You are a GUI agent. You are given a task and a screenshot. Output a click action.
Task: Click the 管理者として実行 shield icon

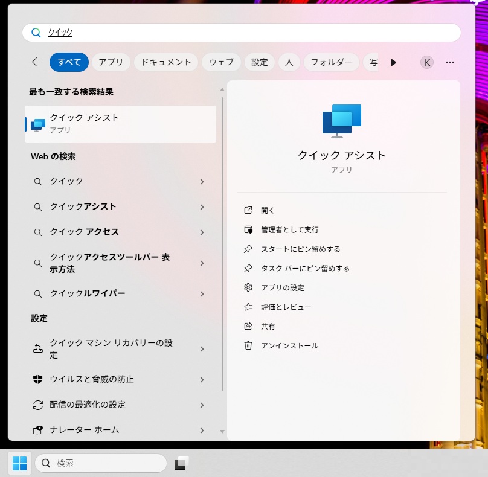(x=248, y=229)
